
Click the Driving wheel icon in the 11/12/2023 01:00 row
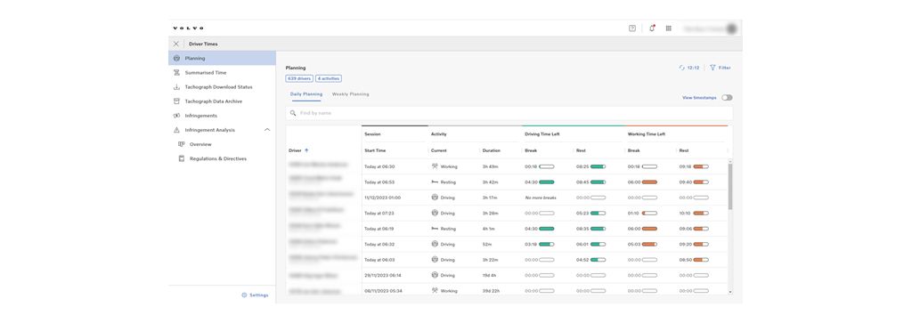pyautogui.click(x=435, y=198)
